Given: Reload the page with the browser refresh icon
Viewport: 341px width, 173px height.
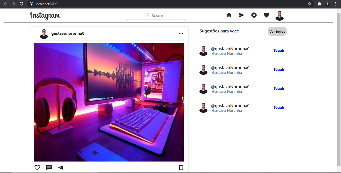Looking at the screenshot, I should (x=22, y=4).
